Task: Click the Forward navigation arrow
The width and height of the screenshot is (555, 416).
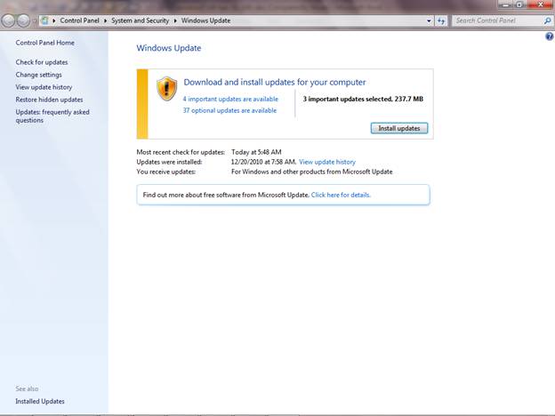Action: [23, 20]
